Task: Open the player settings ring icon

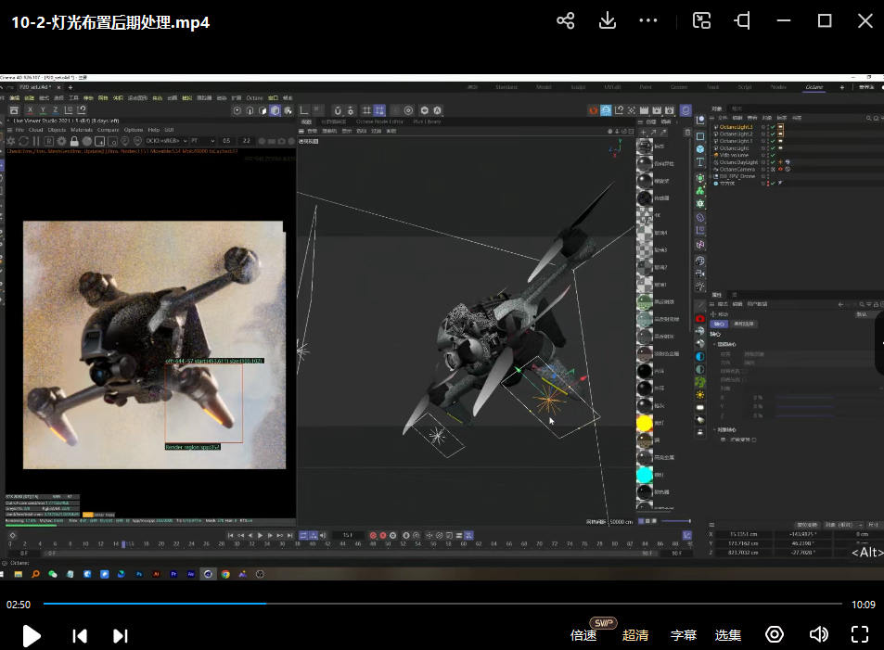Action: click(x=775, y=634)
